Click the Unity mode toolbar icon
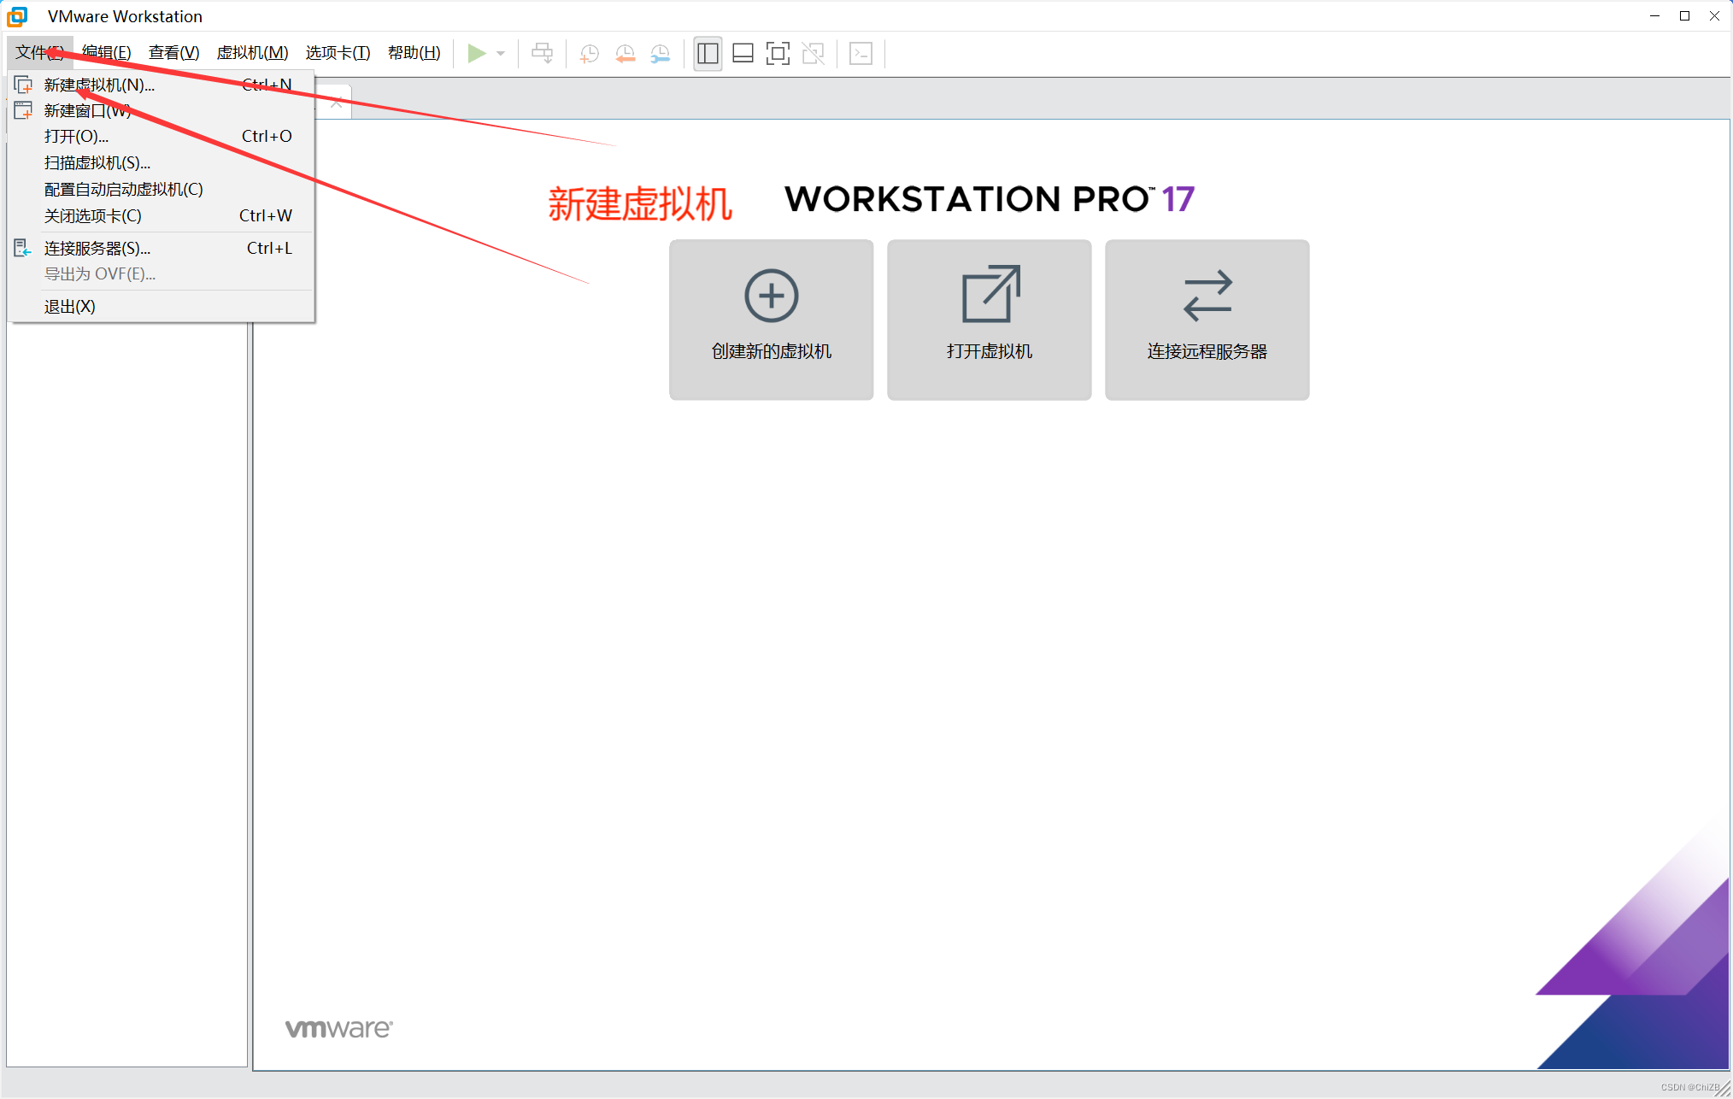Image resolution: width=1733 pixels, height=1099 pixels. click(x=813, y=53)
